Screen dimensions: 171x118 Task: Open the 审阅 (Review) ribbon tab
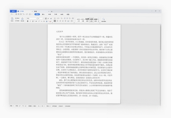[x=62, y=14]
